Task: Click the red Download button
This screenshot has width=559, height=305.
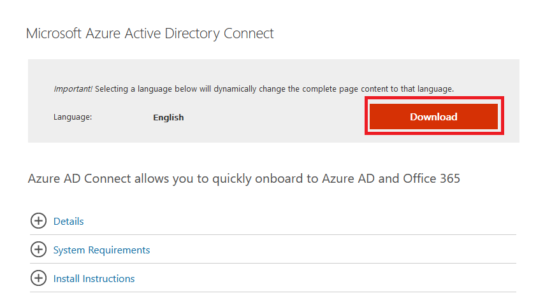Action: point(433,117)
